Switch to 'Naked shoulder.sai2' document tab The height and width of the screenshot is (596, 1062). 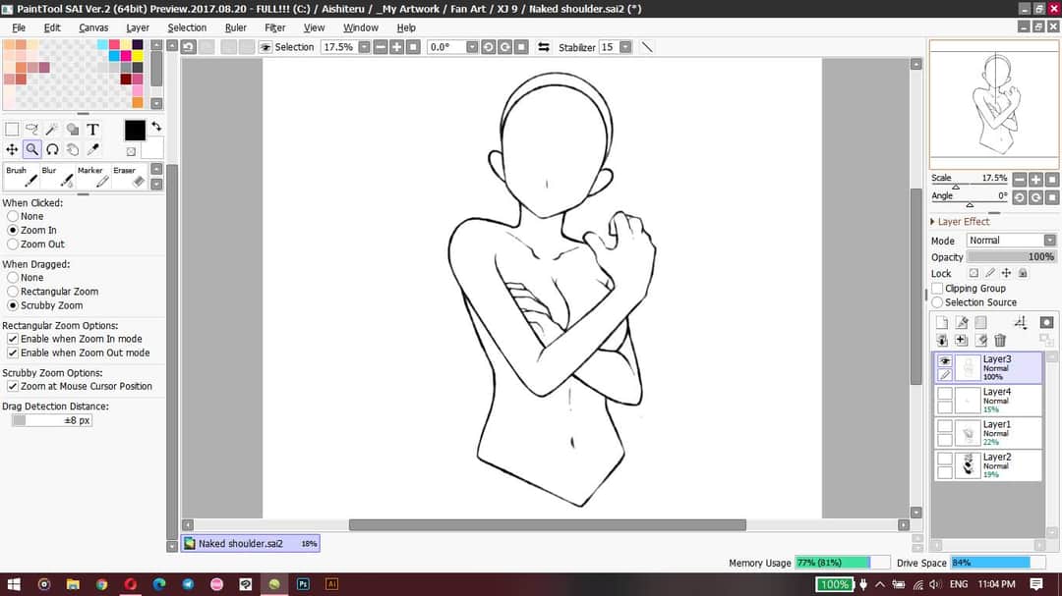251,543
